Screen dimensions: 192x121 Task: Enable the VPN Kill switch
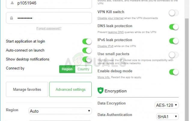coord(174,13)
